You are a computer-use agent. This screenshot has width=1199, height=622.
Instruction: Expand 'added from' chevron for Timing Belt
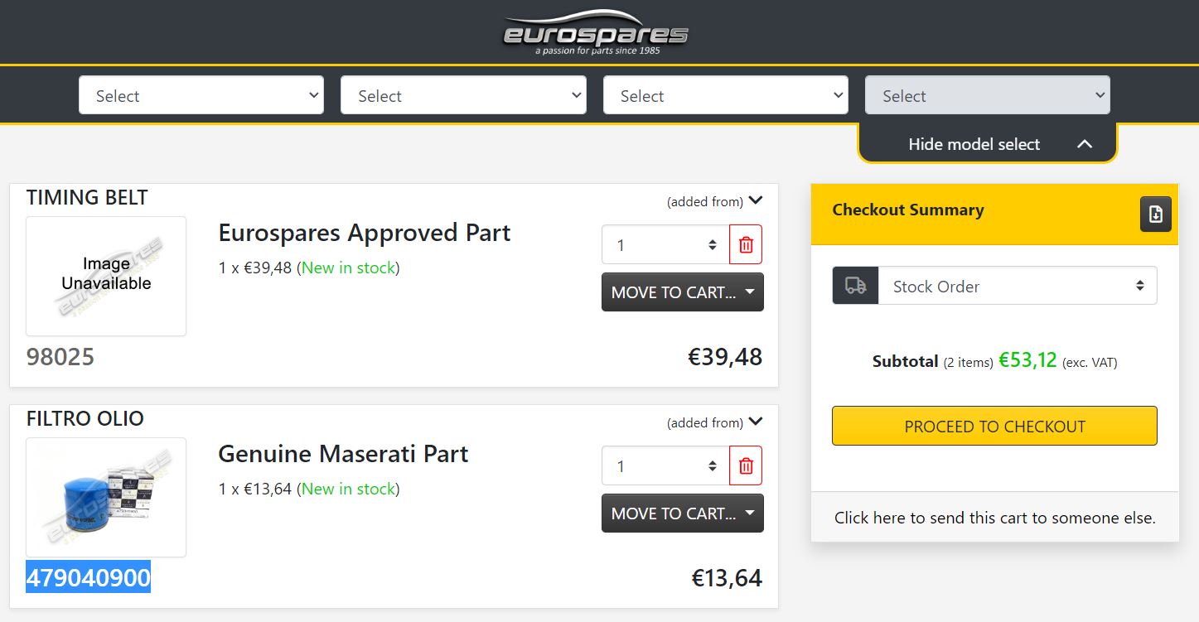[755, 200]
